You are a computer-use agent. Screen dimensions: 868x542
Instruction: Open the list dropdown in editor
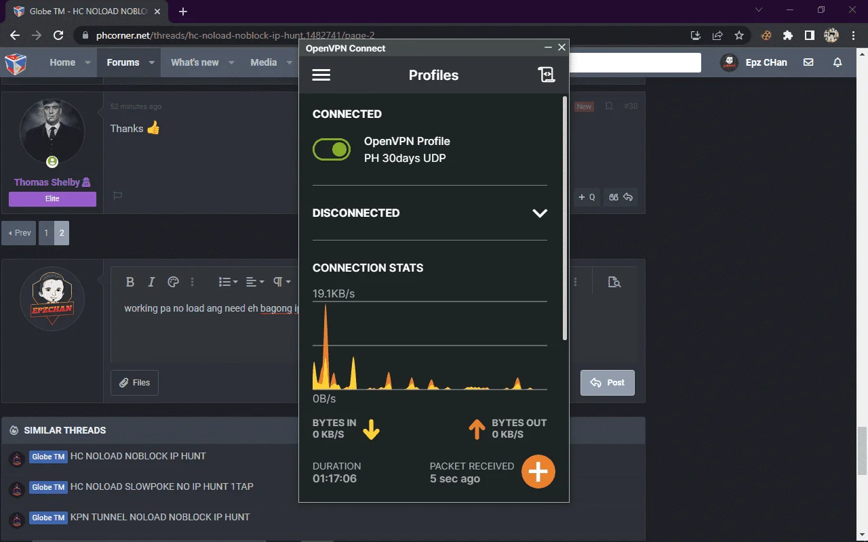[228, 282]
